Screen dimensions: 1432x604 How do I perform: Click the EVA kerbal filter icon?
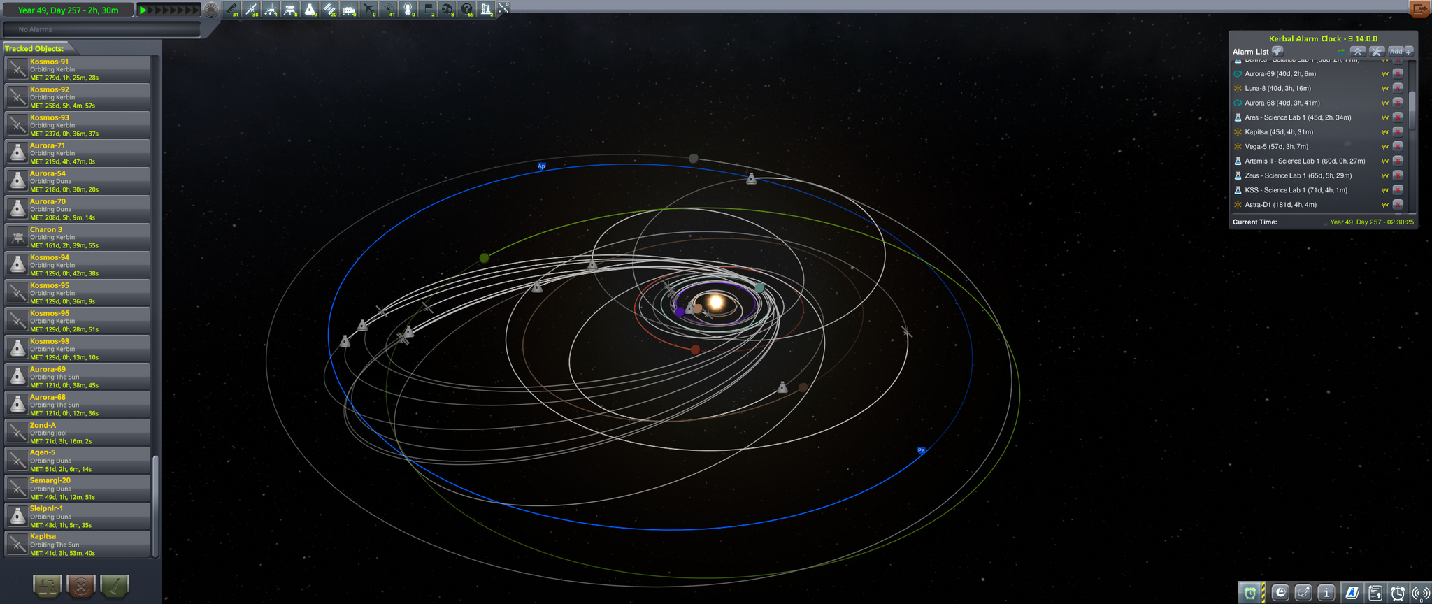coord(408,10)
